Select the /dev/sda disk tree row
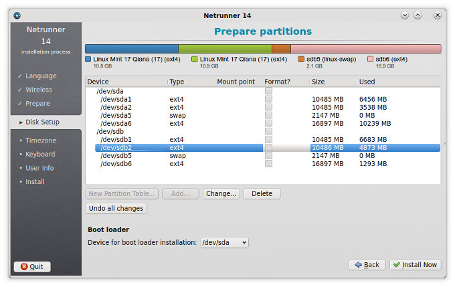 tap(110, 91)
